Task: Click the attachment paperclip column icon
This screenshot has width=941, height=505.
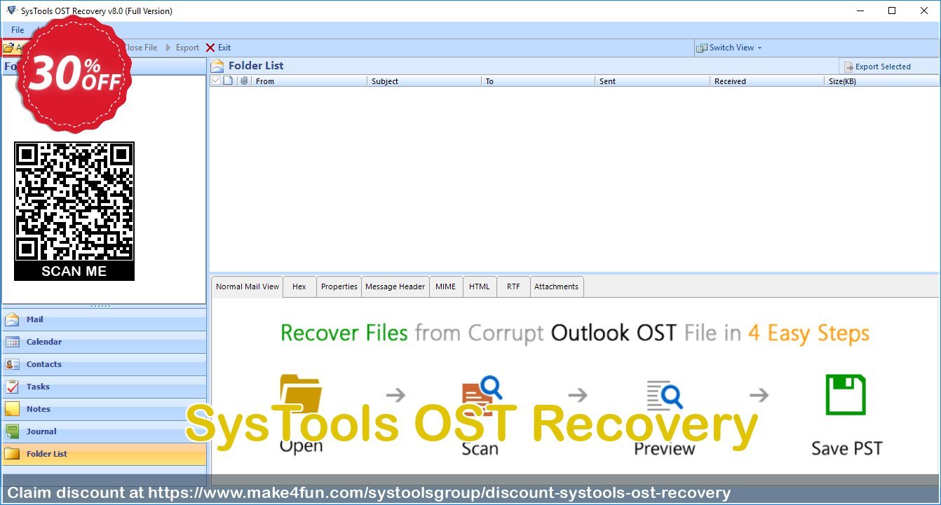Action: click(x=244, y=81)
